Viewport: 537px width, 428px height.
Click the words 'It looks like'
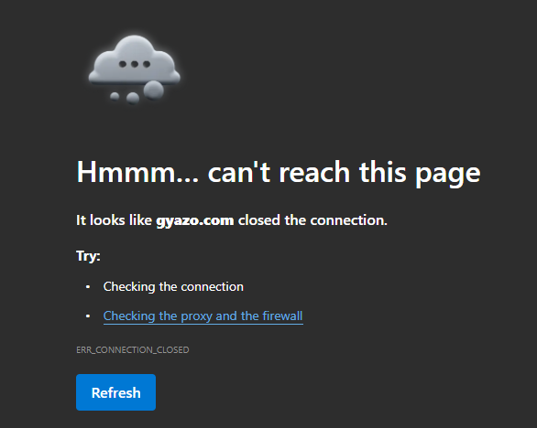[x=114, y=220]
